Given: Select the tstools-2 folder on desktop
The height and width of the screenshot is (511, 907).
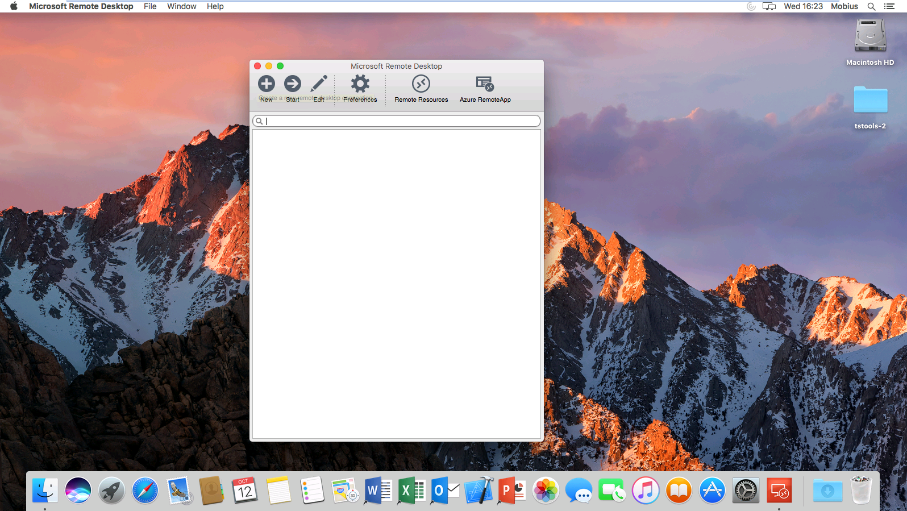Looking at the screenshot, I should tap(870, 99).
